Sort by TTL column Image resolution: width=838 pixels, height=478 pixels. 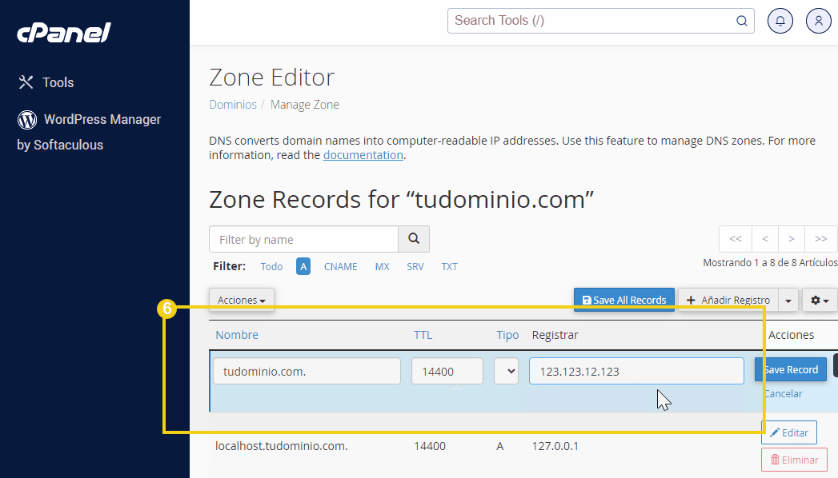[x=423, y=335]
